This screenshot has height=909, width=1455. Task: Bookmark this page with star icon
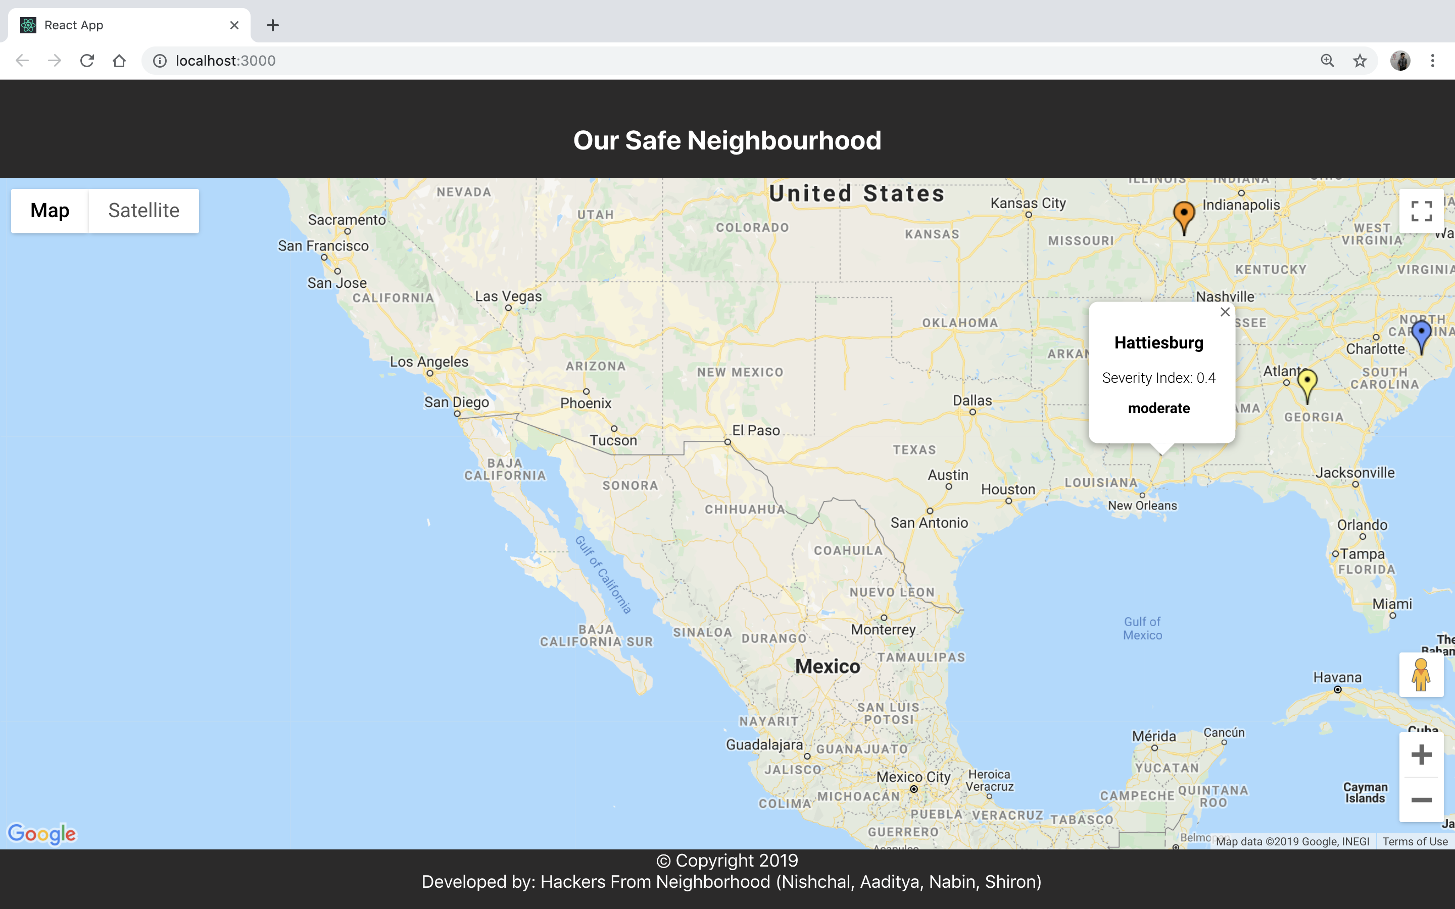click(x=1360, y=61)
